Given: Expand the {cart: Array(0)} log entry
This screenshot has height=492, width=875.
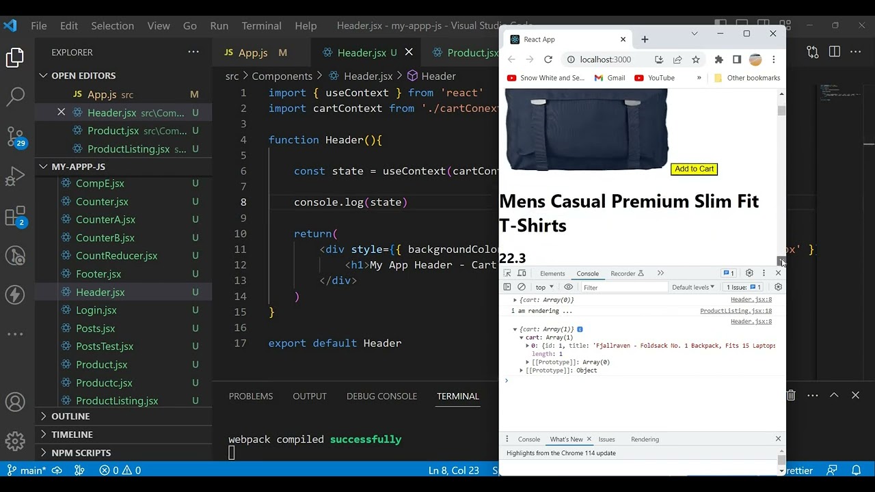Looking at the screenshot, I should [515, 300].
